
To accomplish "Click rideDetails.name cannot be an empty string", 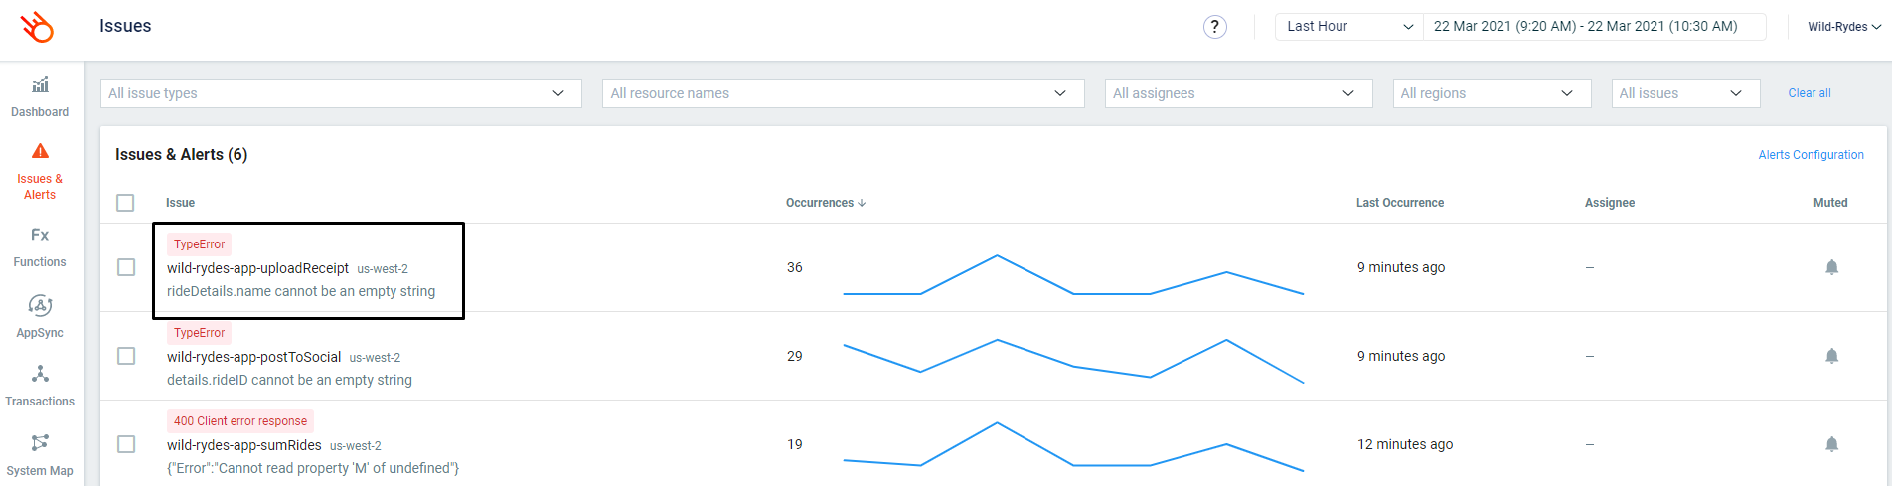I will [301, 291].
